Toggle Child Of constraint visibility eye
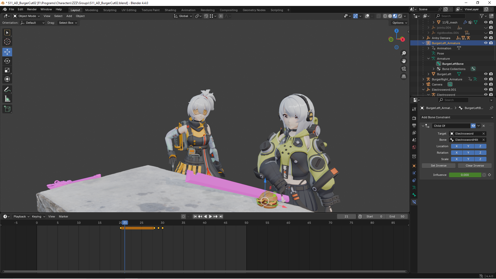 473,126
